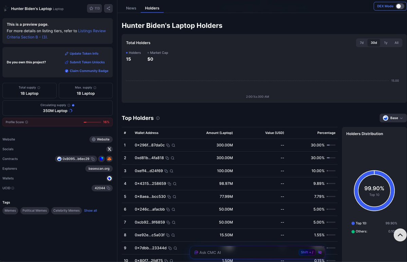This screenshot has width=407, height=262.
Task: Open Listings Review Criteria Section B link
Action: [x=56, y=34]
